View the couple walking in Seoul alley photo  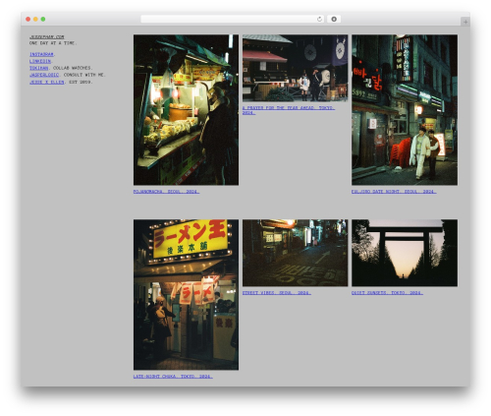(x=405, y=110)
